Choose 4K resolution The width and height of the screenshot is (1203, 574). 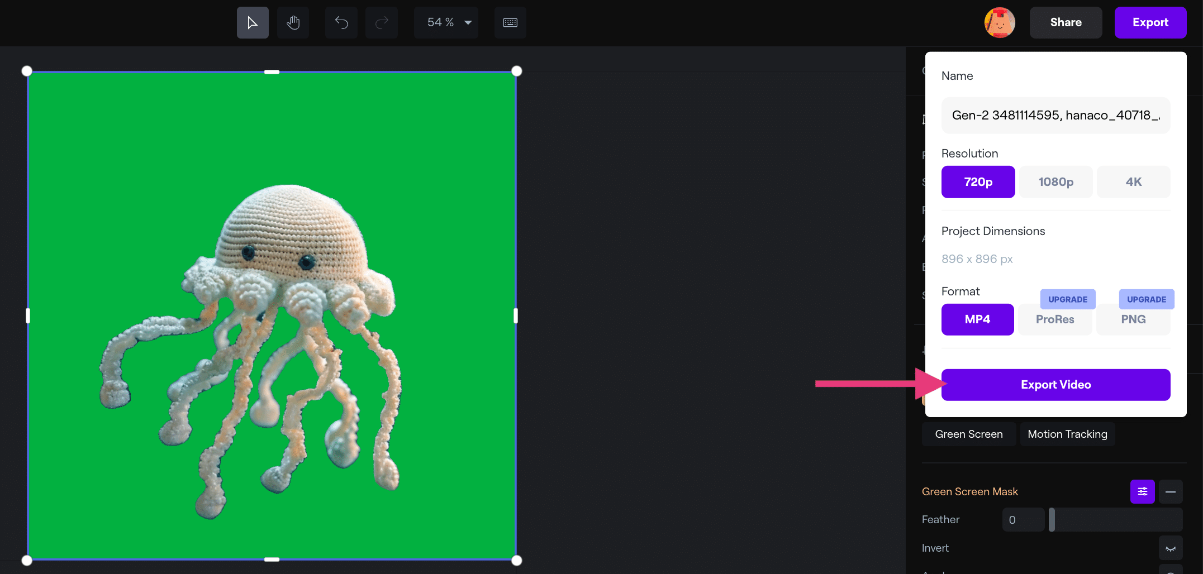pyautogui.click(x=1134, y=182)
